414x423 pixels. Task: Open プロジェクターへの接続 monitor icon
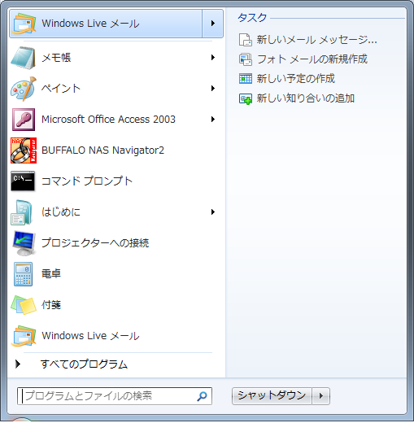pyautogui.click(x=24, y=243)
